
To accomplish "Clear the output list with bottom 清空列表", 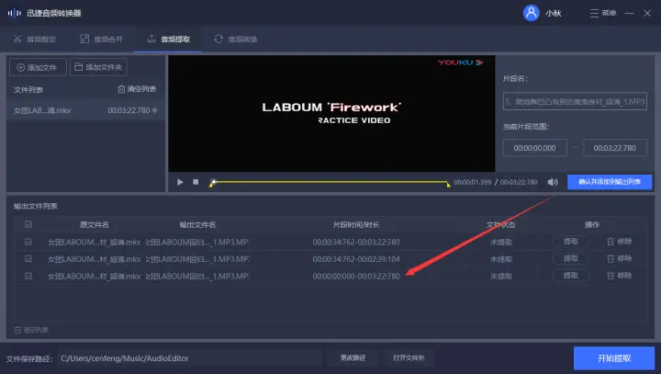I will click(x=31, y=330).
